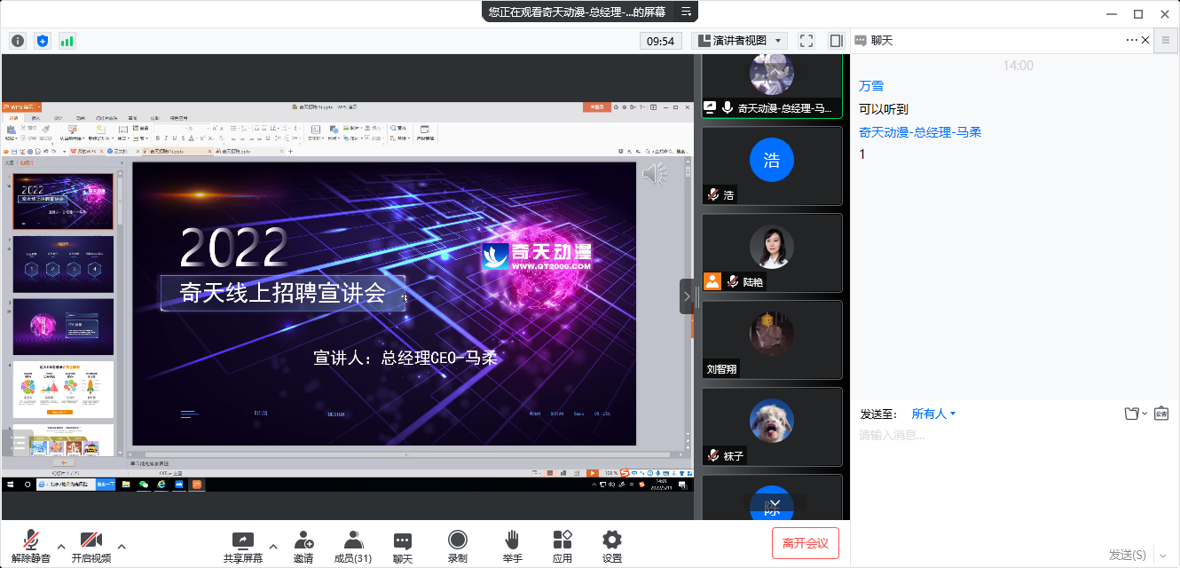
Task: Start recording with 录制
Action: [458, 547]
